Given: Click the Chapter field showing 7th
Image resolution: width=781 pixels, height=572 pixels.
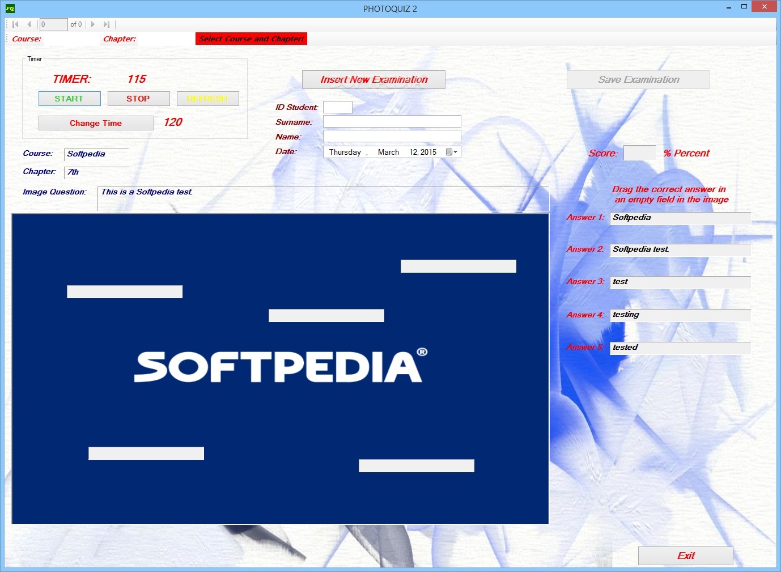Looking at the screenshot, I should 96,172.
